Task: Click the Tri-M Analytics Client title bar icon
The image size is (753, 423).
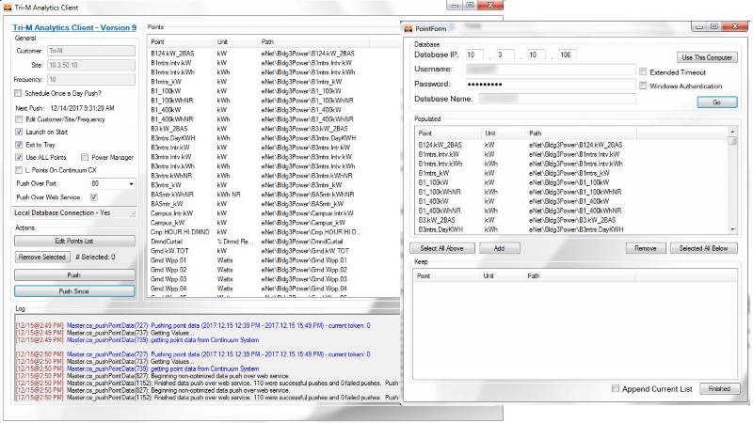Action: 8,8
